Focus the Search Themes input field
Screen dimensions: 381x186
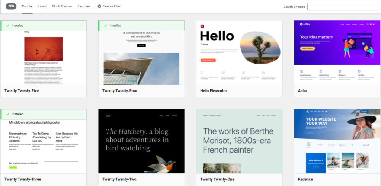point(343,7)
